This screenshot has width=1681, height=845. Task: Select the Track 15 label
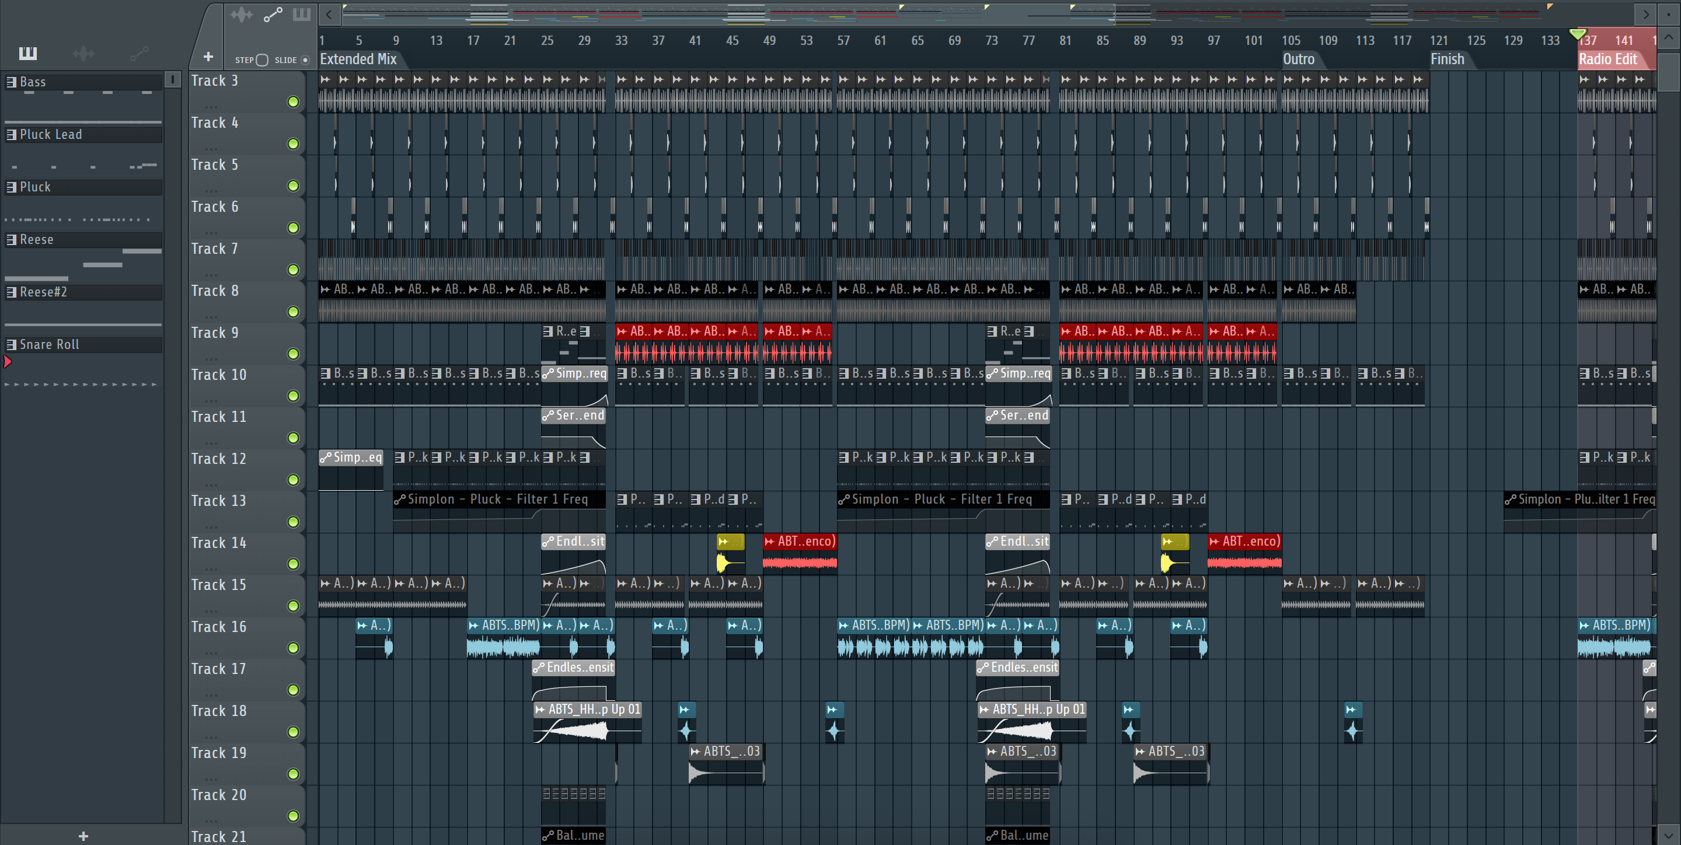pos(219,585)
